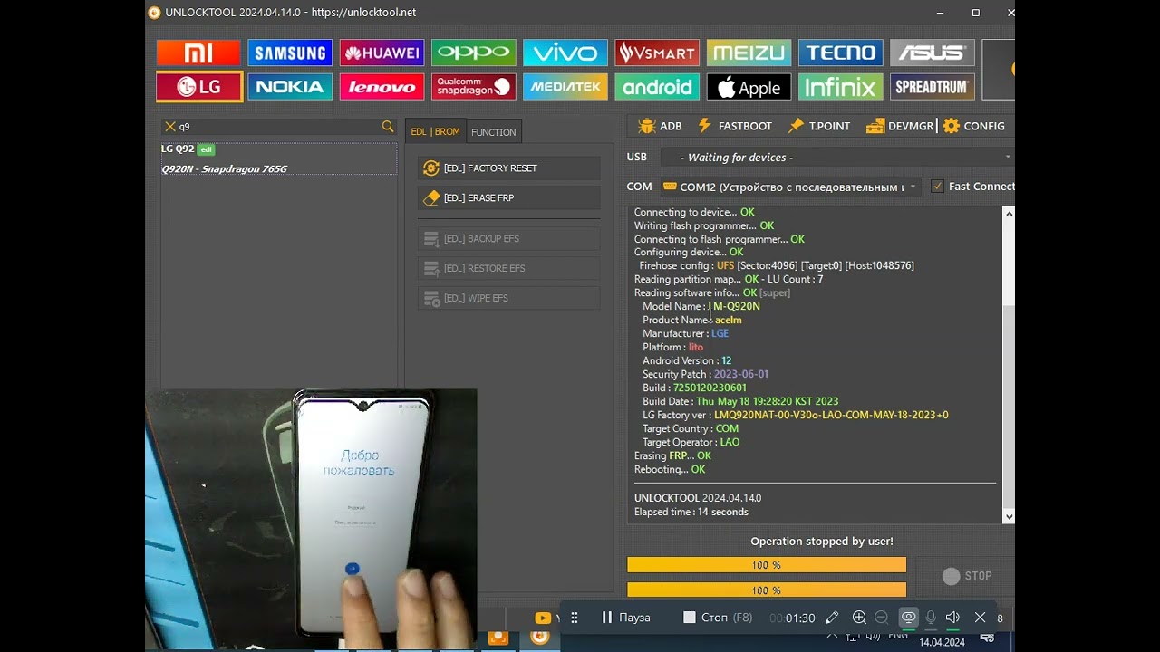Select the ASUS brand tile

click(x=933, y=53)
